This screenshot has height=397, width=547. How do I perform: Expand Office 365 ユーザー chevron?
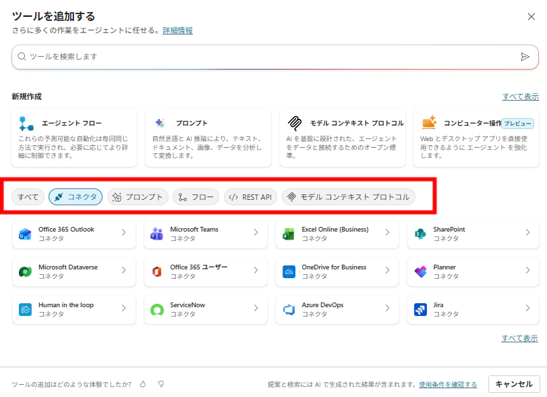pyautogui.click(x=256, y=270)
